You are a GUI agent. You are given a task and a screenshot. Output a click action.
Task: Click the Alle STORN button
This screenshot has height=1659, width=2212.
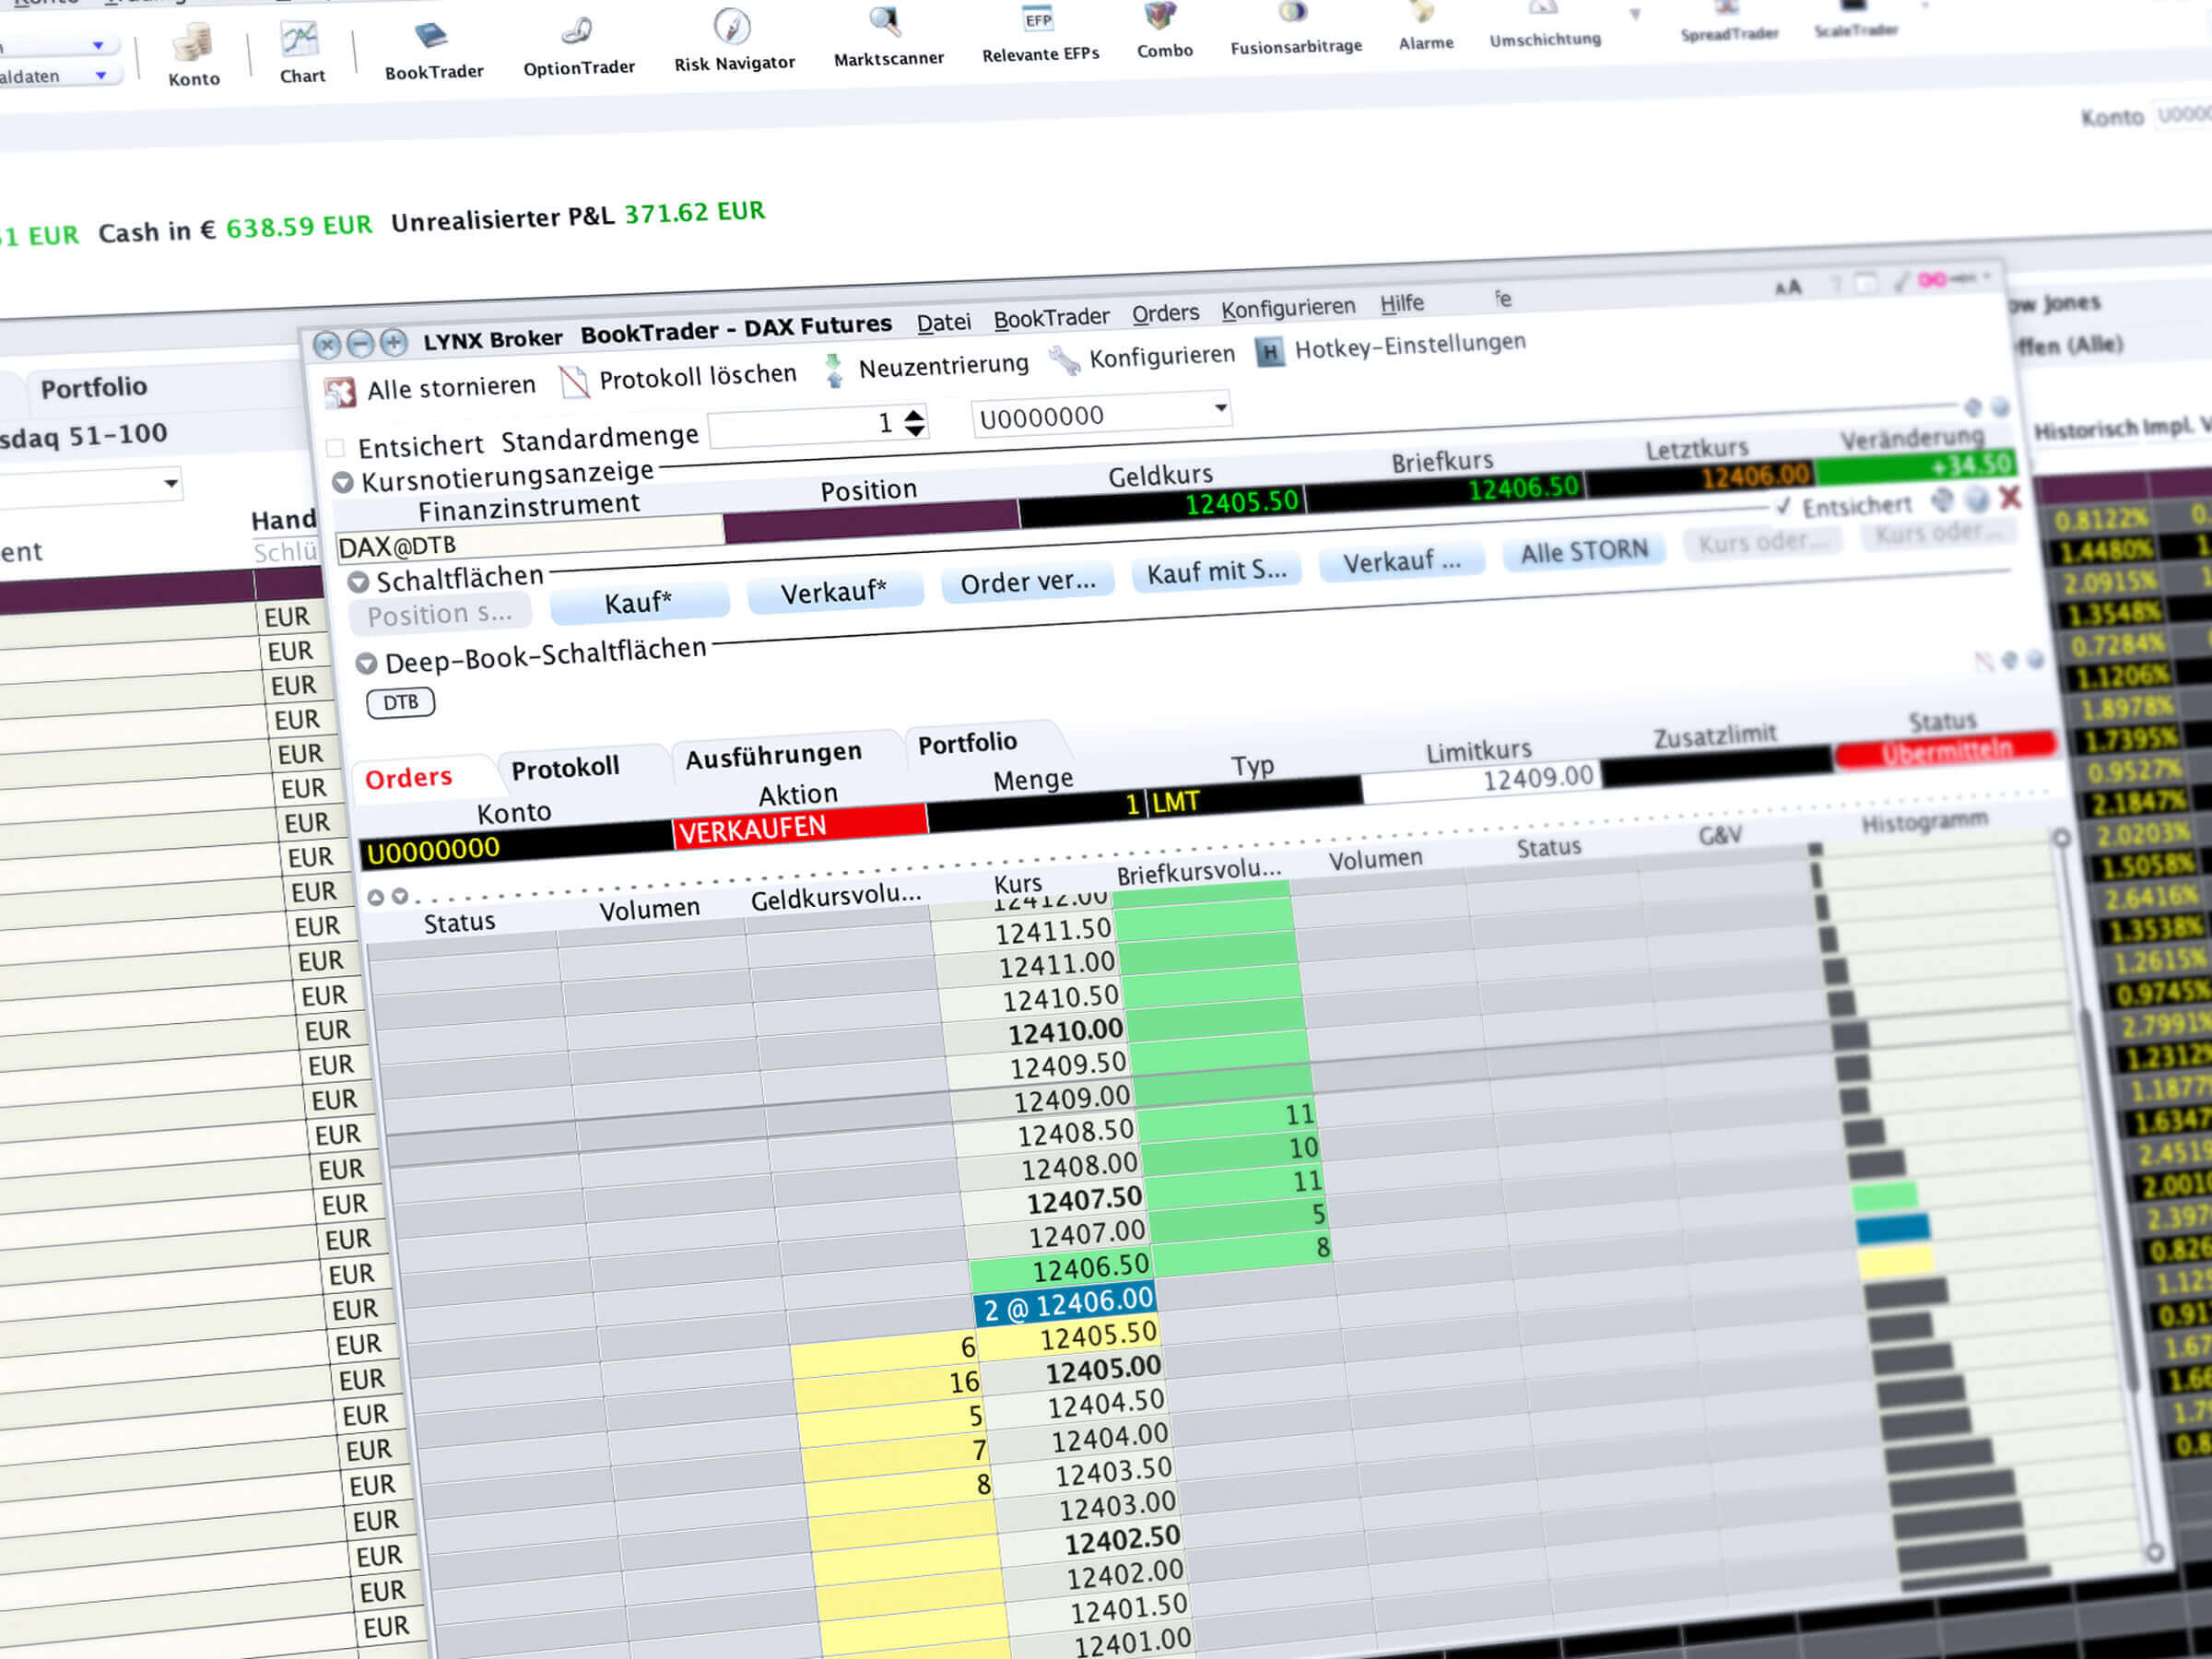pos(1584,551)
